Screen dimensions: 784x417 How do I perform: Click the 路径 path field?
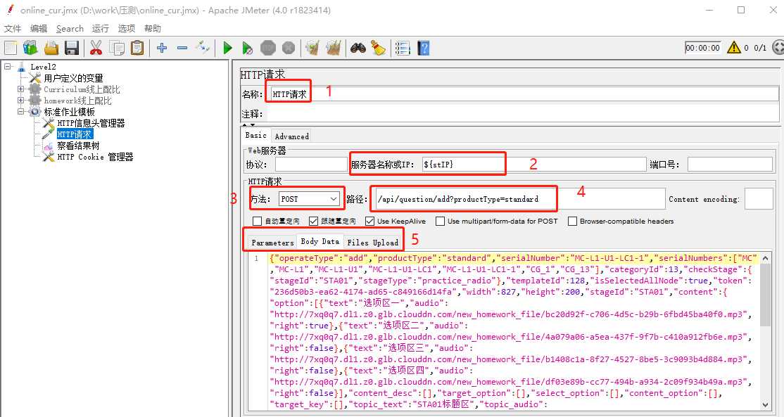[520, 199]
